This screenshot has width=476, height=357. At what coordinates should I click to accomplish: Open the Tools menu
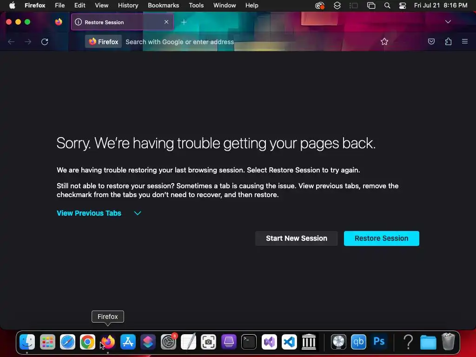click(196, 6)
